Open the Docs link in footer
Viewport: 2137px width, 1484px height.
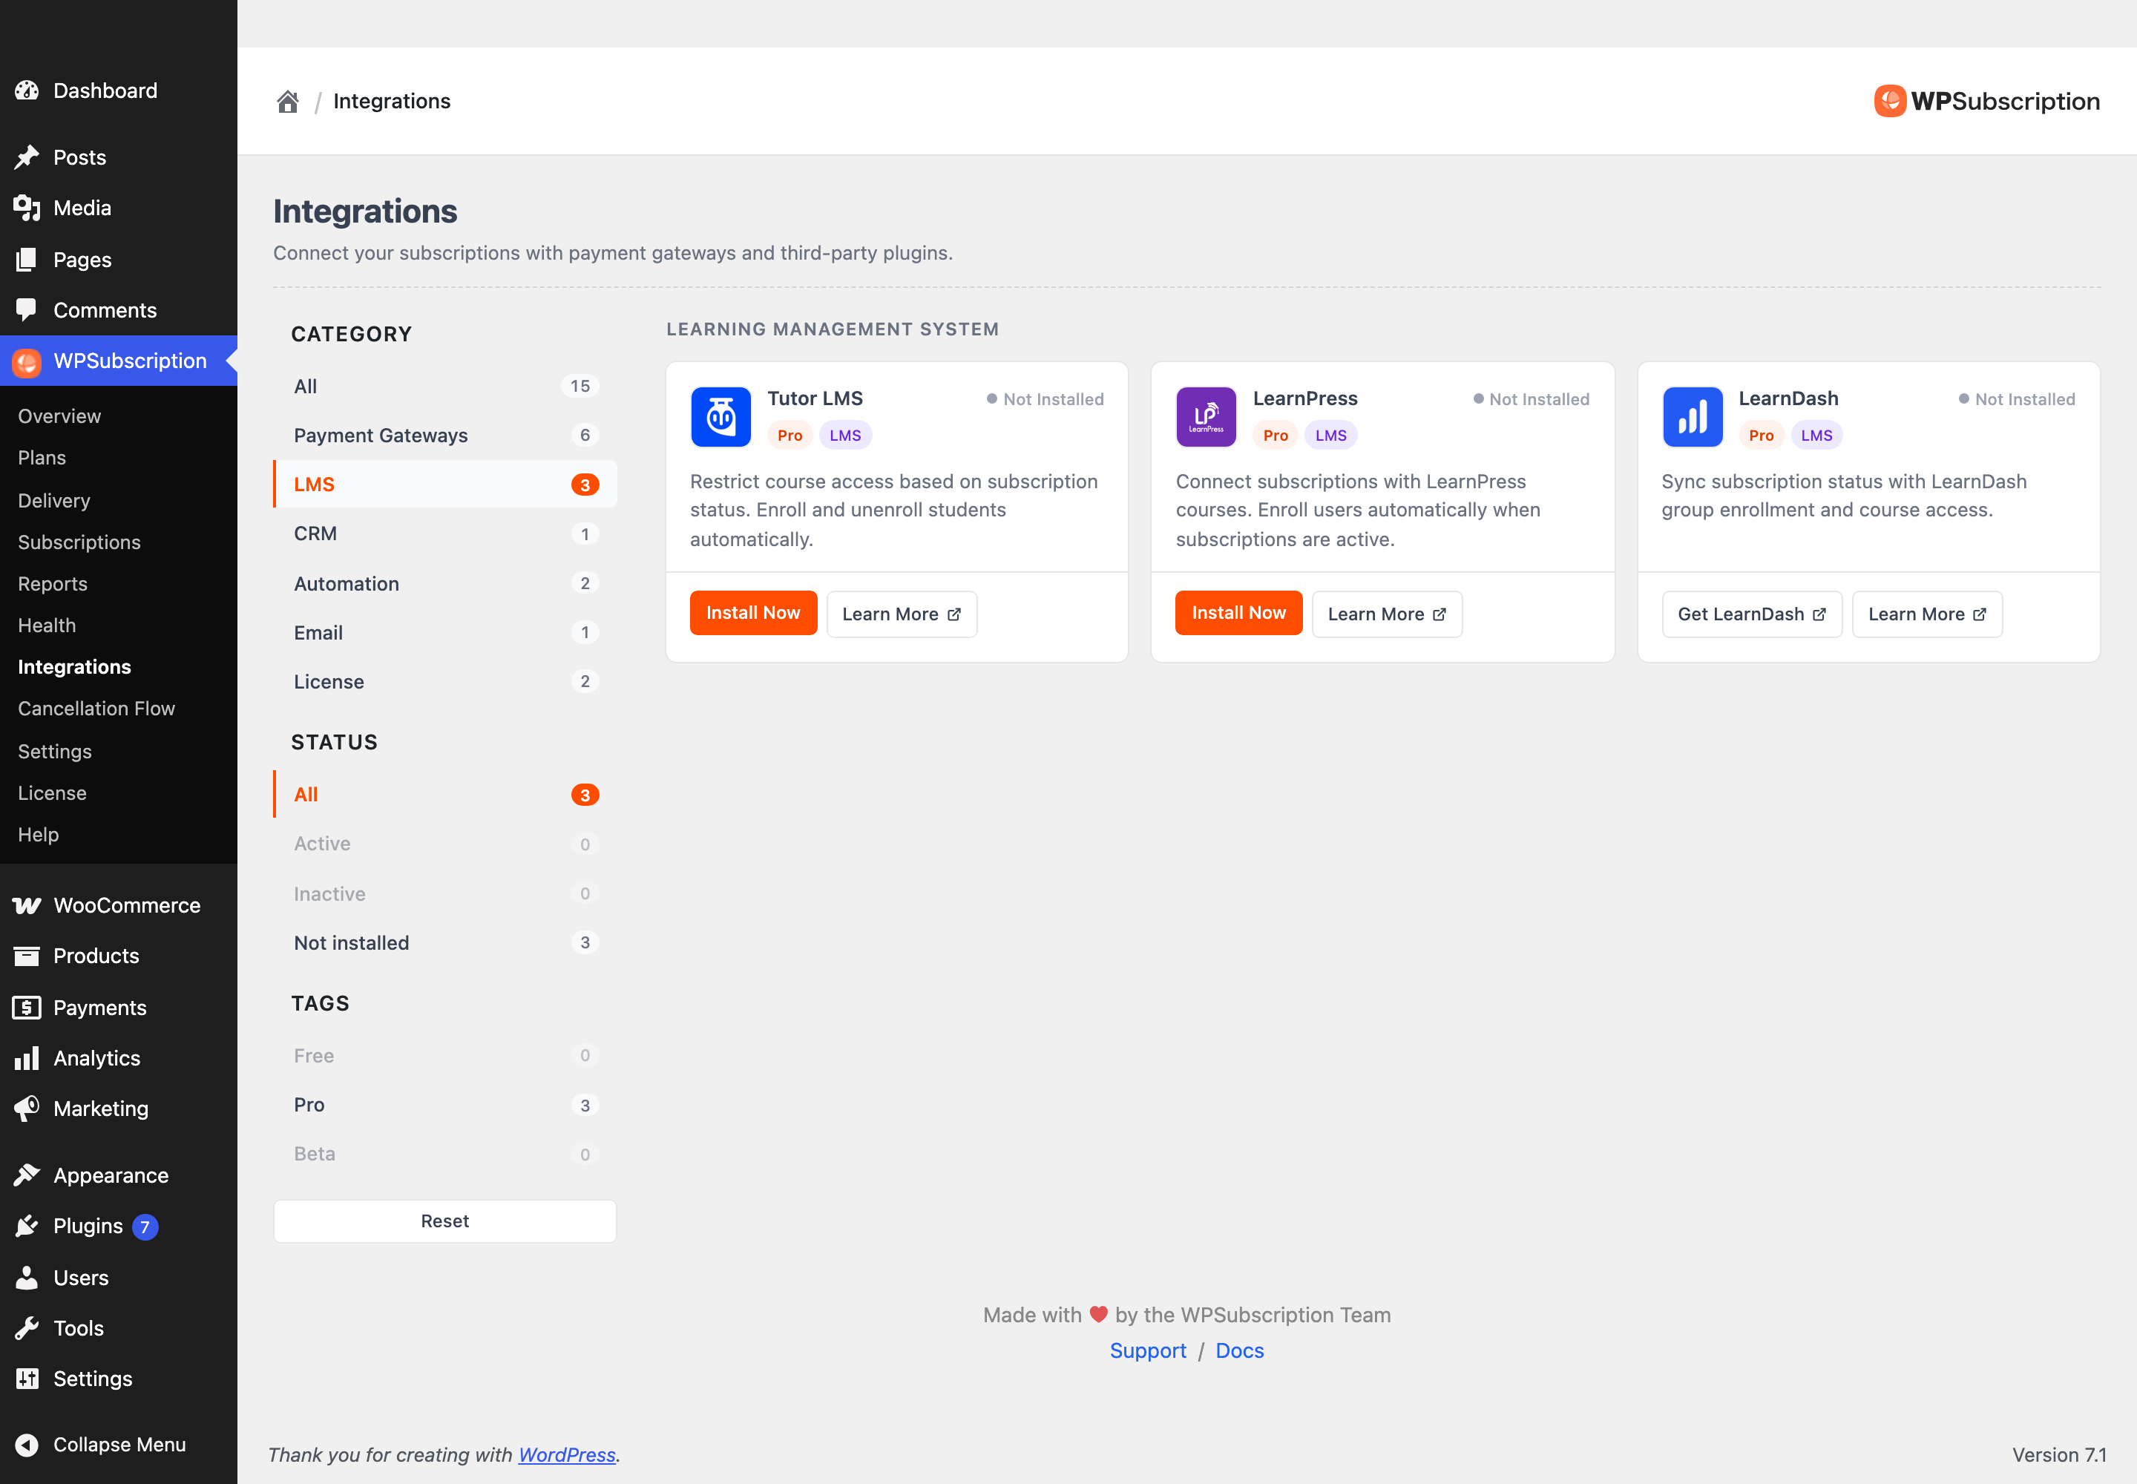[1240, 1350]
